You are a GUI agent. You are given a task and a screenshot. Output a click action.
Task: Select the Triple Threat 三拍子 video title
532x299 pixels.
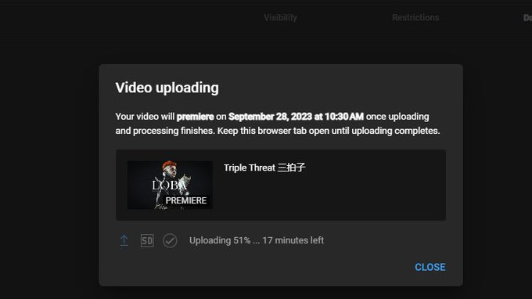click(264, 168)
